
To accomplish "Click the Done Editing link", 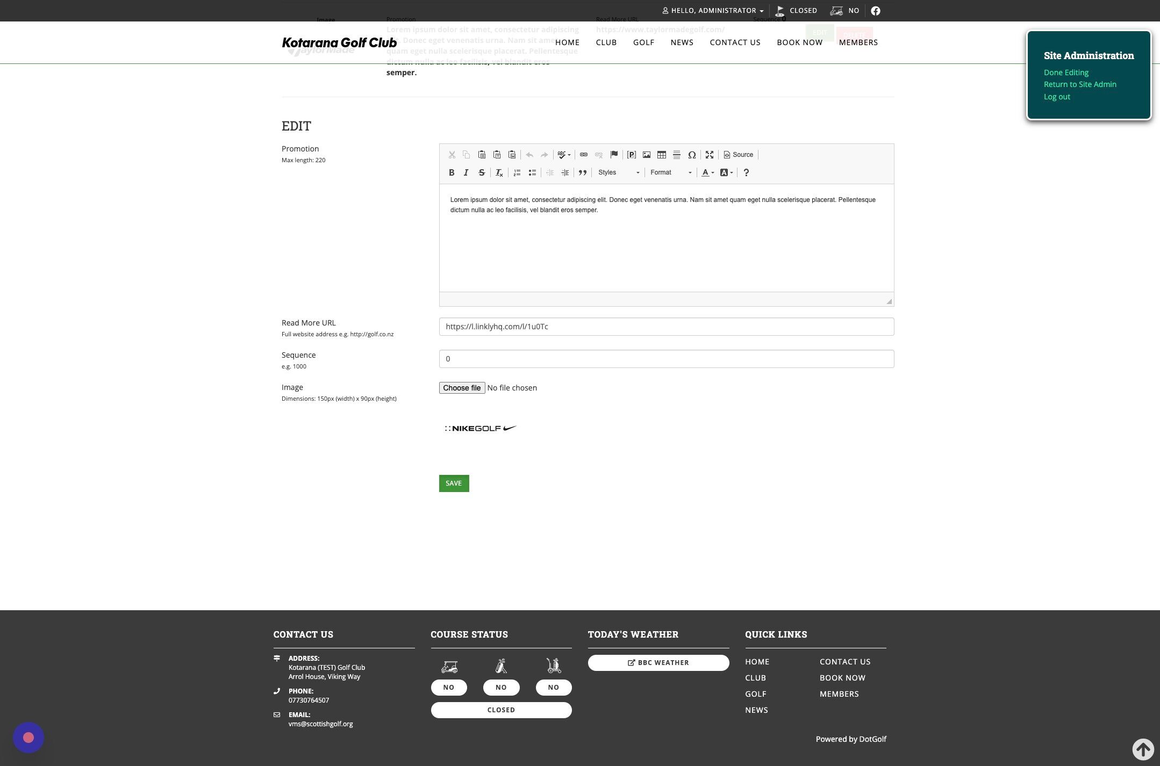I will (1065, 73).
